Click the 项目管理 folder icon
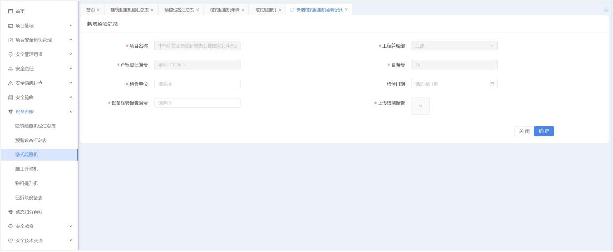Viewport: 613px width, 252px height. pyautogui.click(x=10, y=25)
